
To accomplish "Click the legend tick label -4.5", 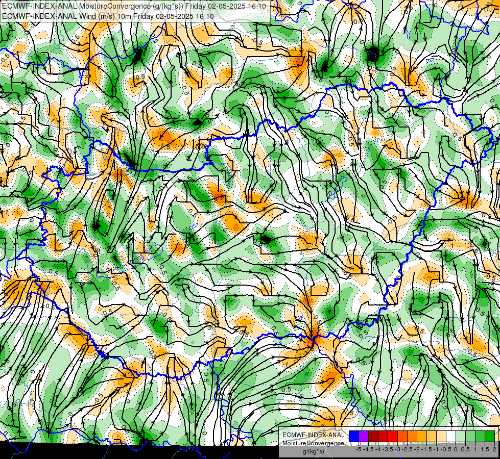I will tap(368, 449).
